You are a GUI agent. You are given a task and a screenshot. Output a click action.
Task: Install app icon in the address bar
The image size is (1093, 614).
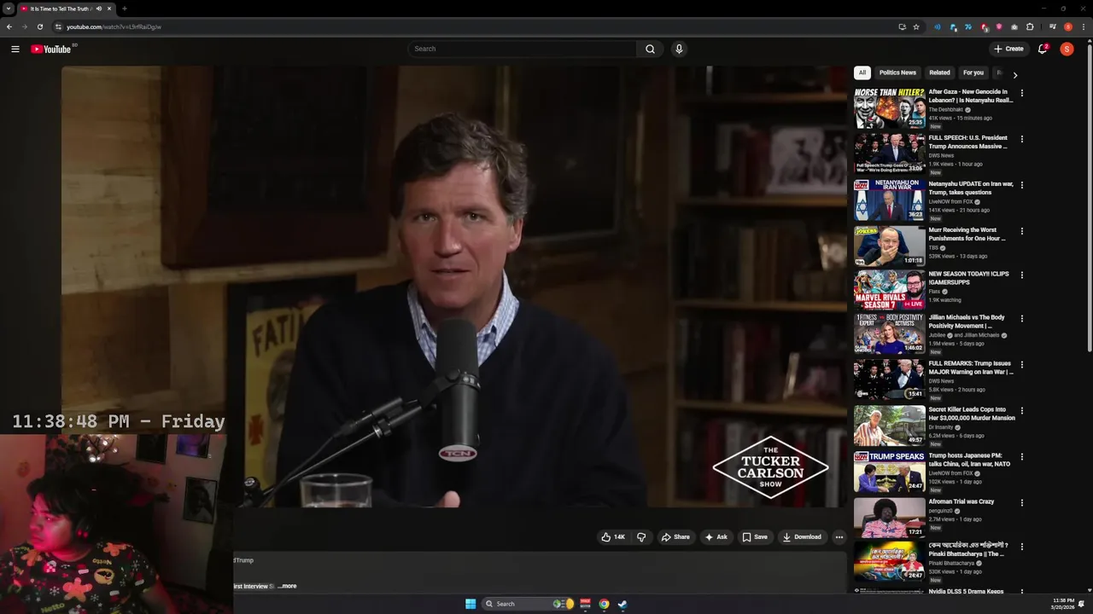pos(902,26)
